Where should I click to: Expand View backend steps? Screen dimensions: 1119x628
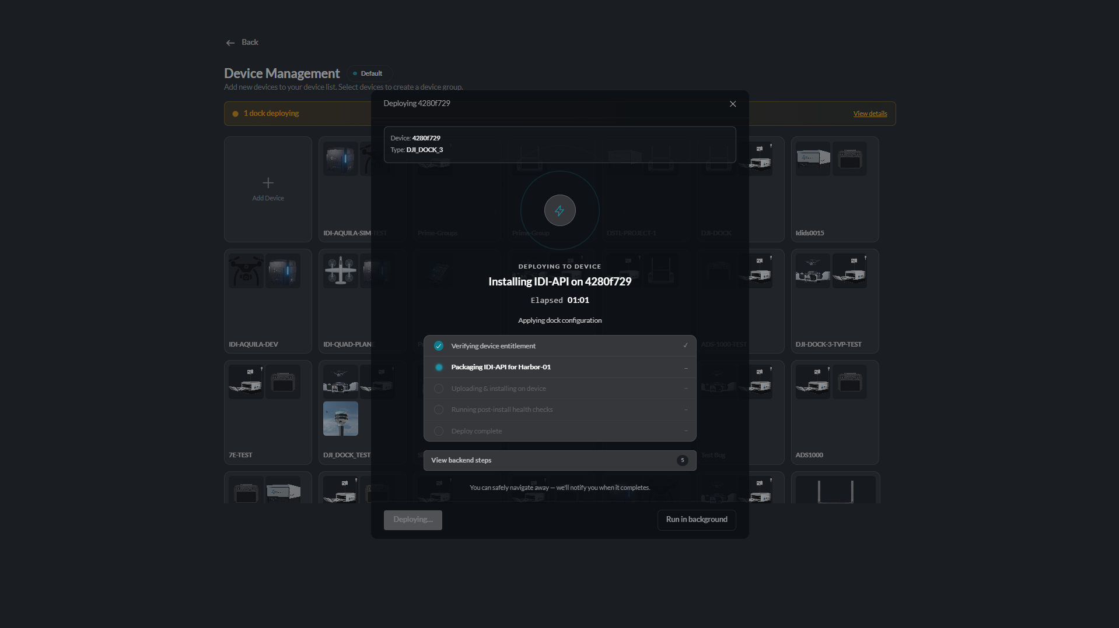click(559, 460)
